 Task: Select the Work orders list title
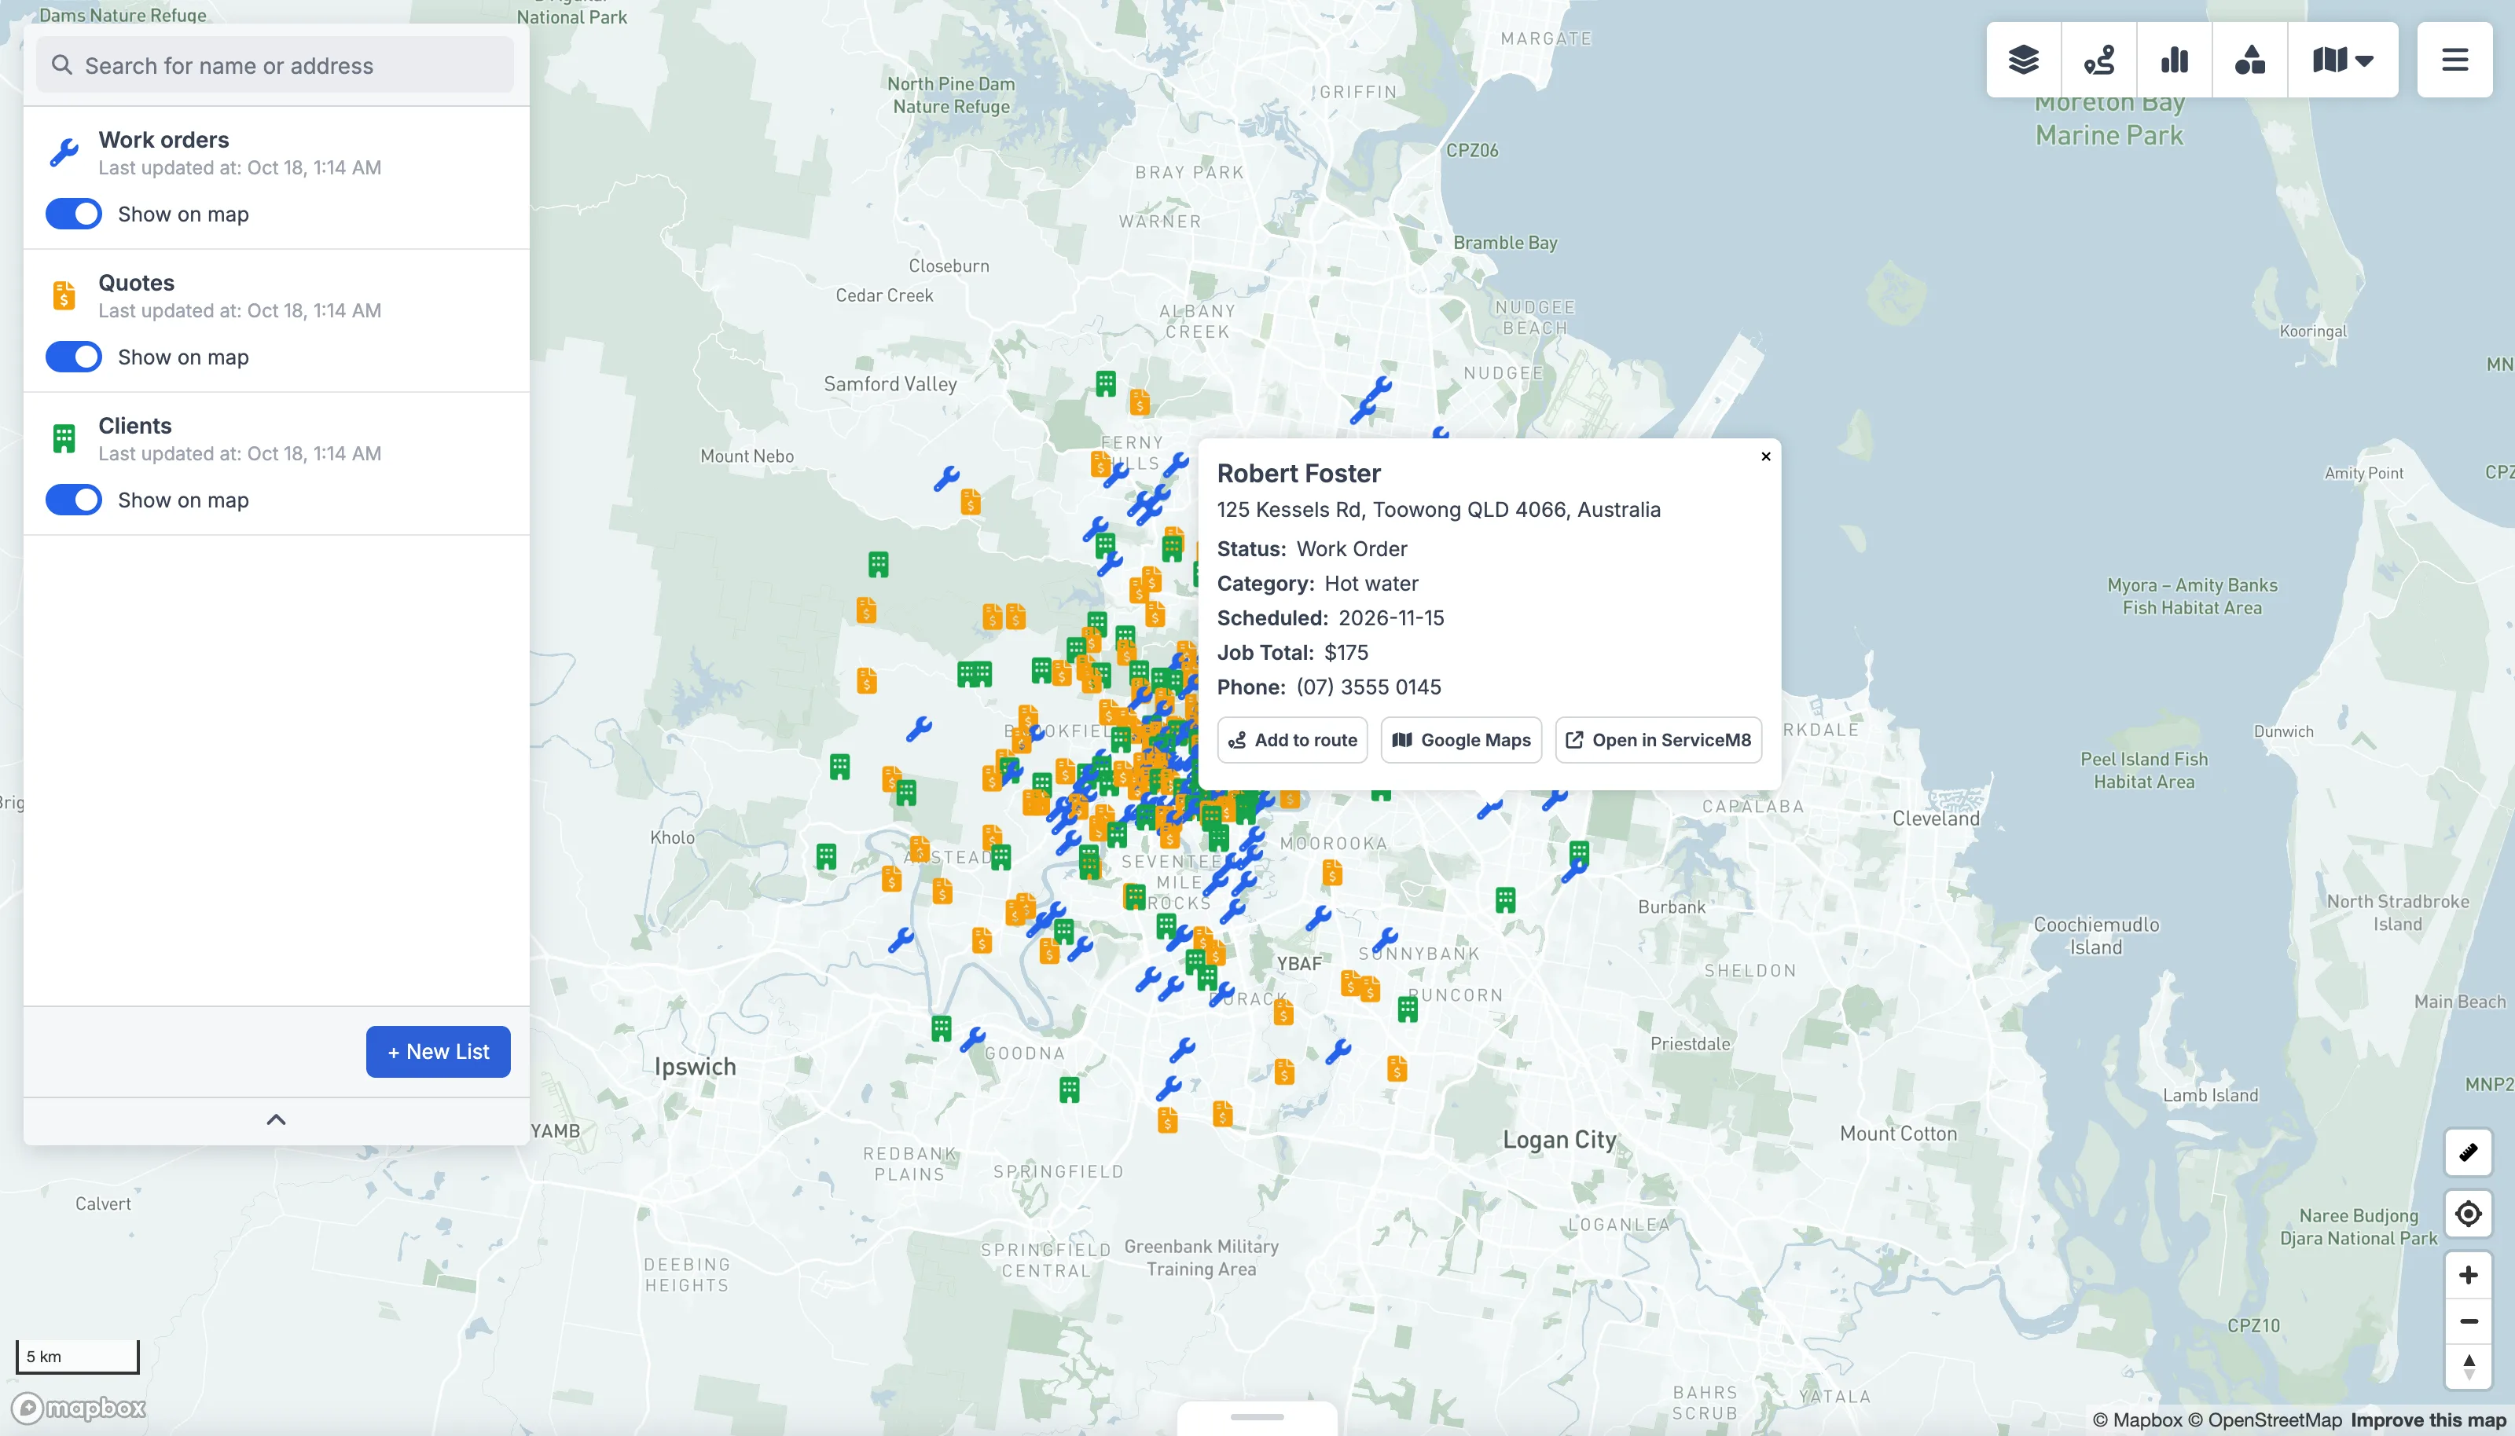(163, 140)
